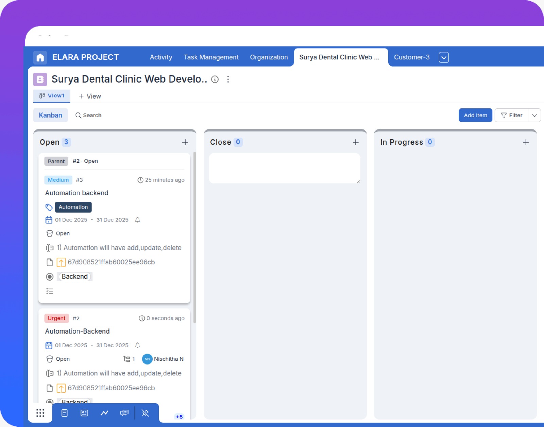The height and width of the screenshot is (427, 544).
Task: Expand the +5 hidden icons badge
Action: click(x=179, y=417)
